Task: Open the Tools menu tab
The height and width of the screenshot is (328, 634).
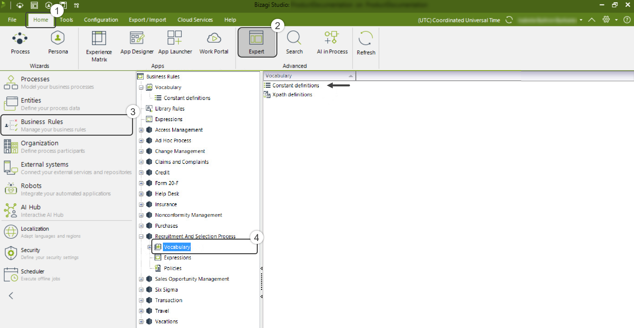Action: tap(66, 20)
